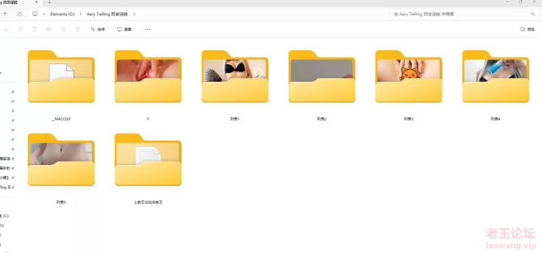
Task: Click the Delete trash icon
Action: (x=78, y=29)
